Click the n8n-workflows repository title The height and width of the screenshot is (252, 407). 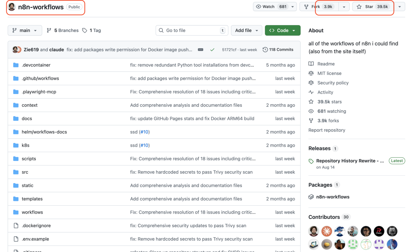pyautogui.click(x=41, y=7)
